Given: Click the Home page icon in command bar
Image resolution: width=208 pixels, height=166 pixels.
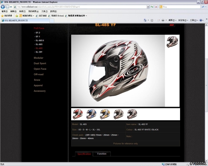Looking at the screenshot, I should (145, 20).
